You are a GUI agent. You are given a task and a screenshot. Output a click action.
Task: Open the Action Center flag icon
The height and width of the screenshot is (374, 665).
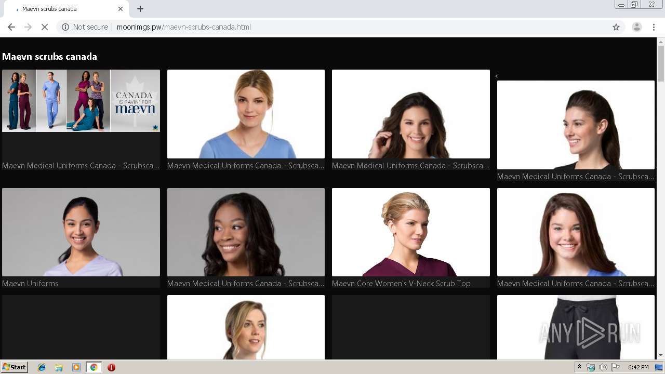coord(616,367)
